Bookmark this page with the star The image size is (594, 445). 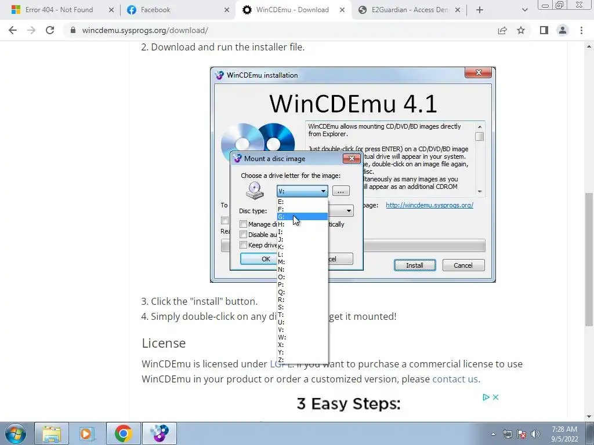pos(521,30)
